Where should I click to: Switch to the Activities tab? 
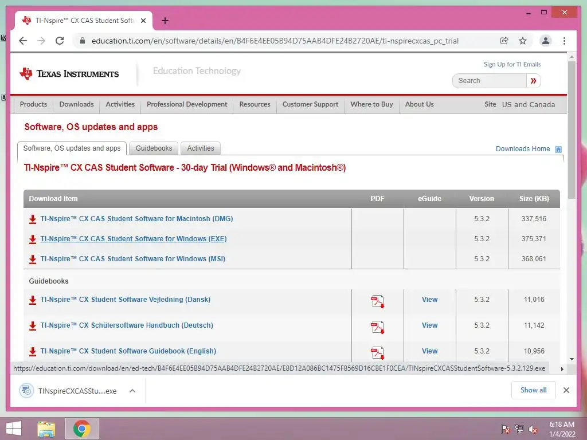pos(200,148)
